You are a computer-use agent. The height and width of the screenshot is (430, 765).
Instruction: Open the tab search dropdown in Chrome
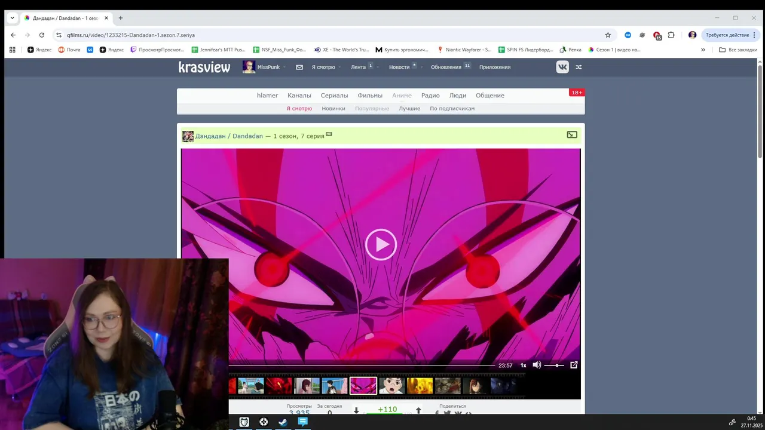12,18
